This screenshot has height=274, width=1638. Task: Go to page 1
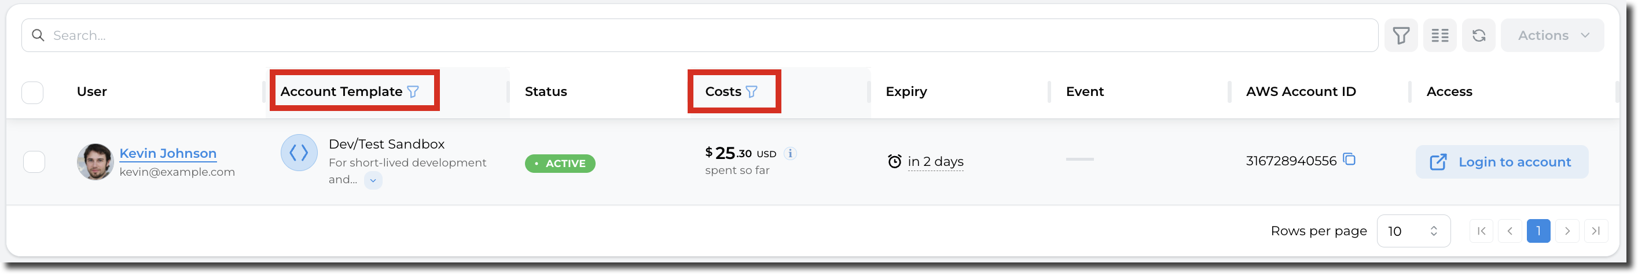coord(1538,231)
